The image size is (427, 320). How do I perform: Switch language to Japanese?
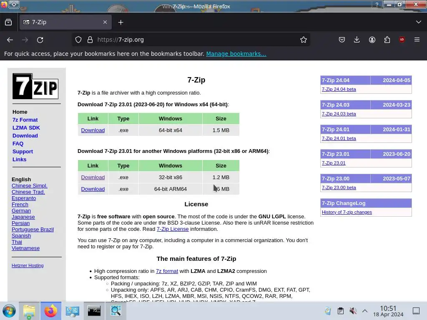click(23, 217)
